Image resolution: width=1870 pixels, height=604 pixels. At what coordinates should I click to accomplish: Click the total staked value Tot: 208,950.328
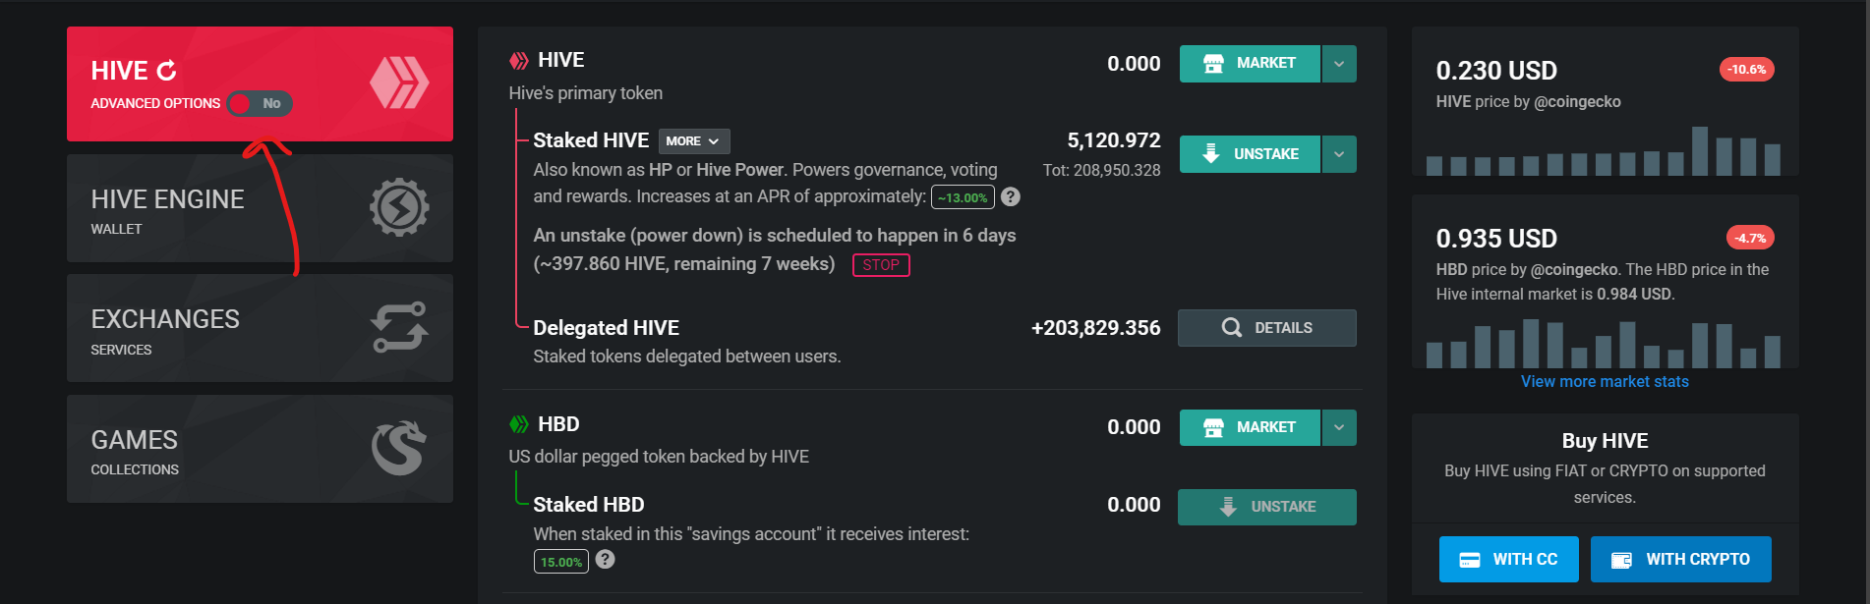(x=1101, y=170)
